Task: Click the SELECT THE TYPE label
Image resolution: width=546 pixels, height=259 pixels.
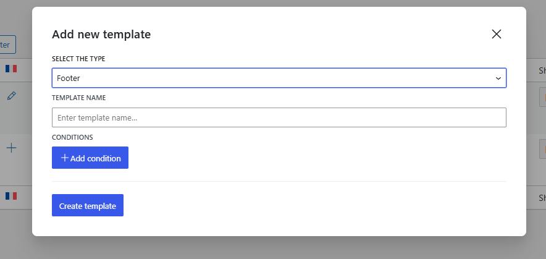Action: pos(78,59)
